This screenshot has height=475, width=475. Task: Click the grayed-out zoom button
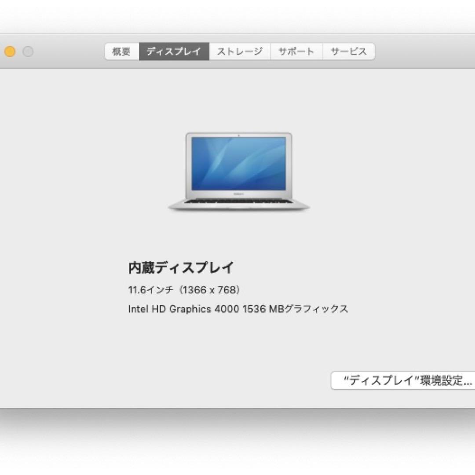[x=28, y=51]
